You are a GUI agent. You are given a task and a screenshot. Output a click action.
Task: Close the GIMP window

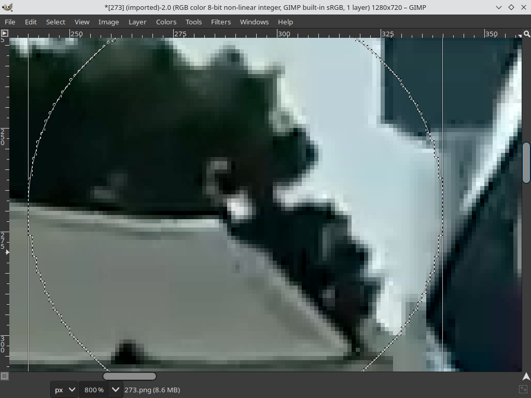524,7
